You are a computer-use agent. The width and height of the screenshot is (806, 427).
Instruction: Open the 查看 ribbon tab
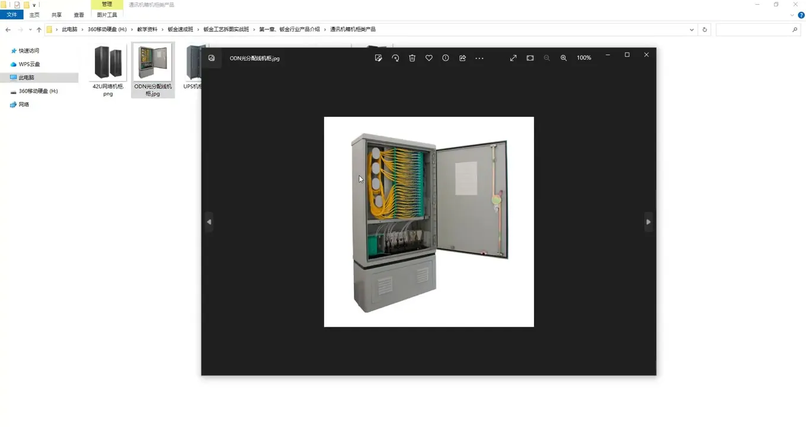tap(79, 15)
